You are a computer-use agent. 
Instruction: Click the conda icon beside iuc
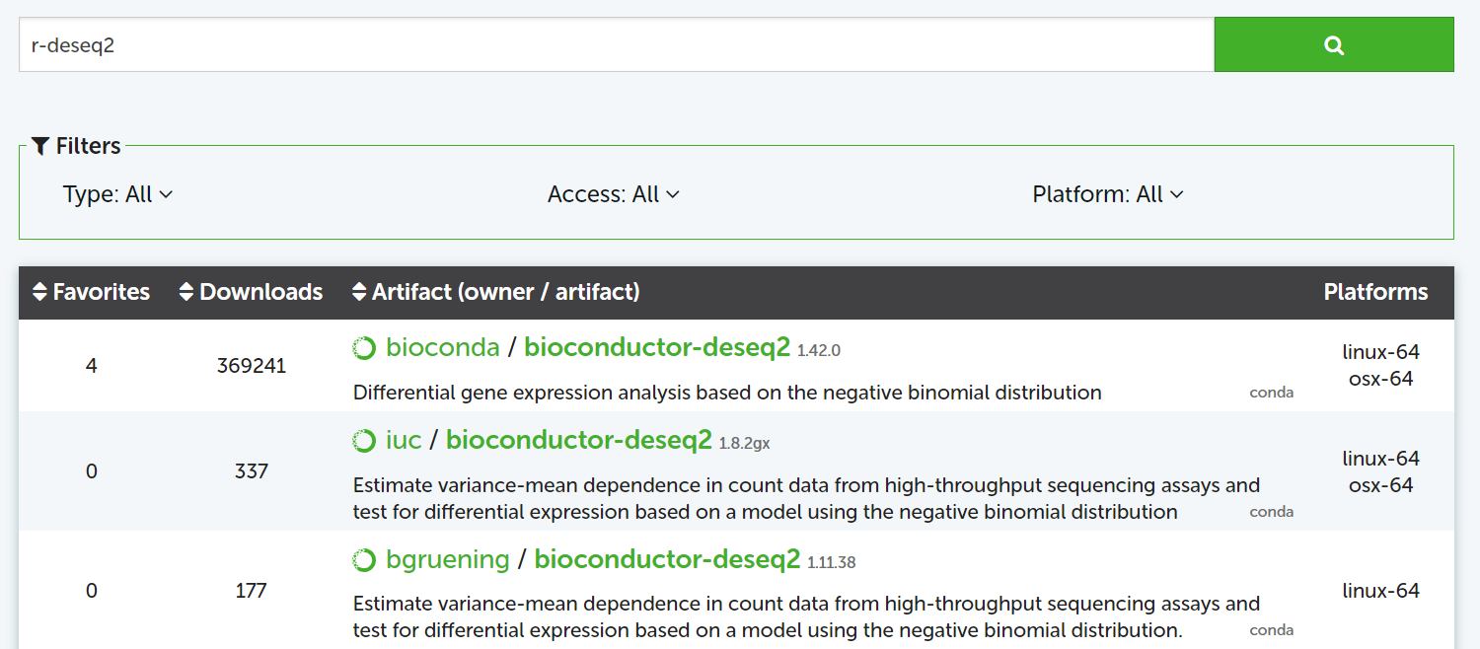pyautogui.click(x=364, y=441)
